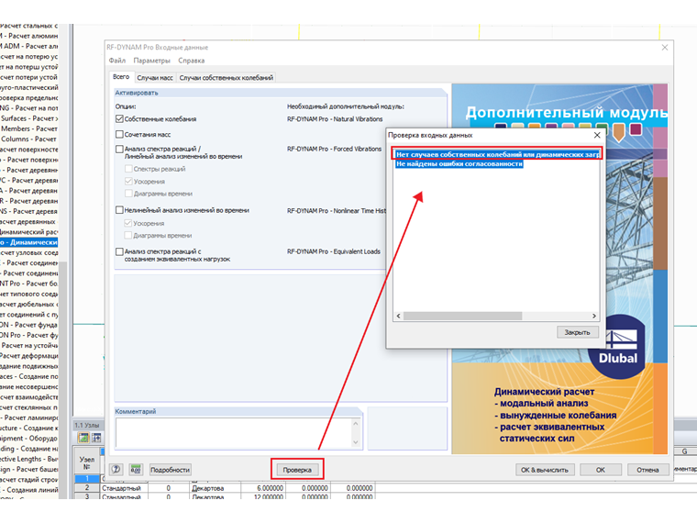The width and height of the screenshot is (697, 523).
Task: Select tree item 'Members - Расчет'
Action: 29,128
